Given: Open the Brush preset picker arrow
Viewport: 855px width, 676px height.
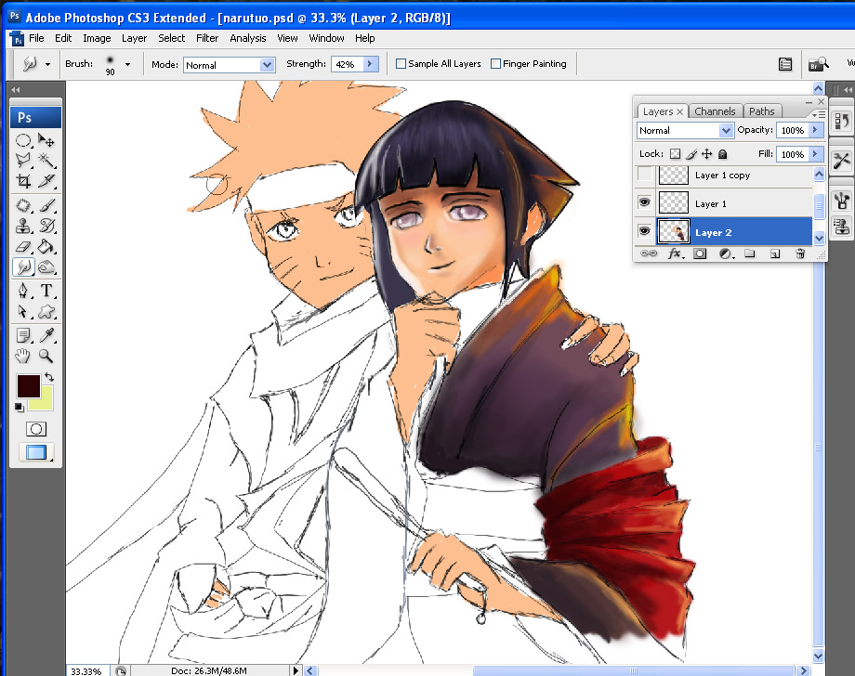Looking at the screenshot, I should pos(127,64).
